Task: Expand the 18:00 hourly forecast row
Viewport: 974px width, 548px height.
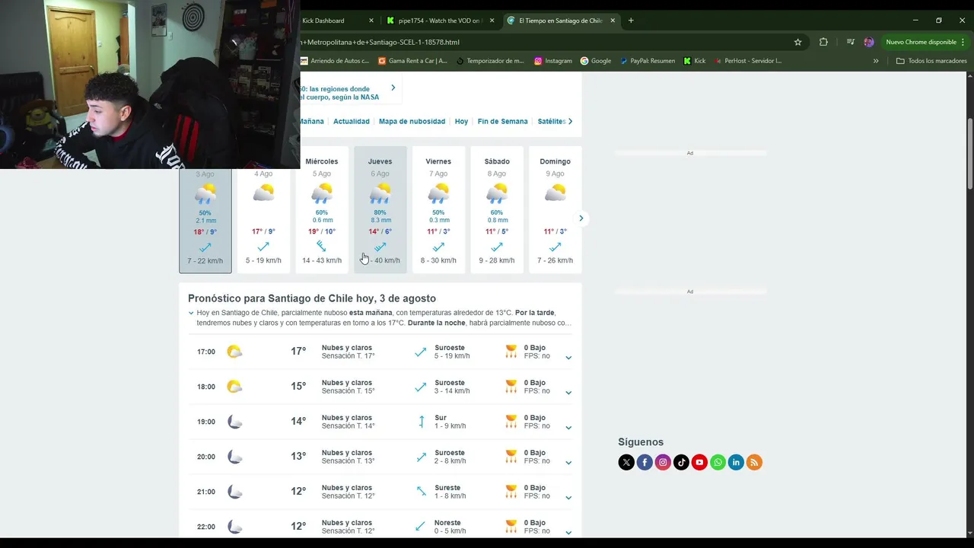Action: coord(568,392)
